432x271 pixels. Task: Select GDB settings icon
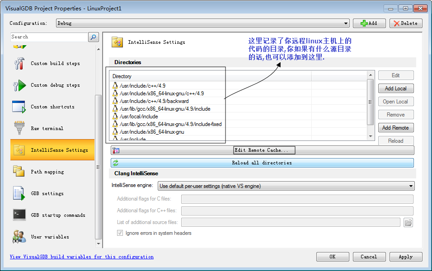tap(19, 193)
